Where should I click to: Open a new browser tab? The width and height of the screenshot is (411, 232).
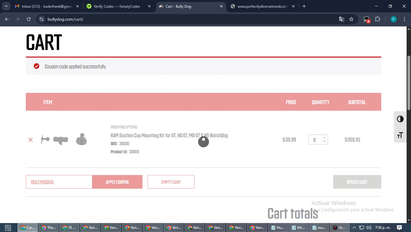(304, 6)
